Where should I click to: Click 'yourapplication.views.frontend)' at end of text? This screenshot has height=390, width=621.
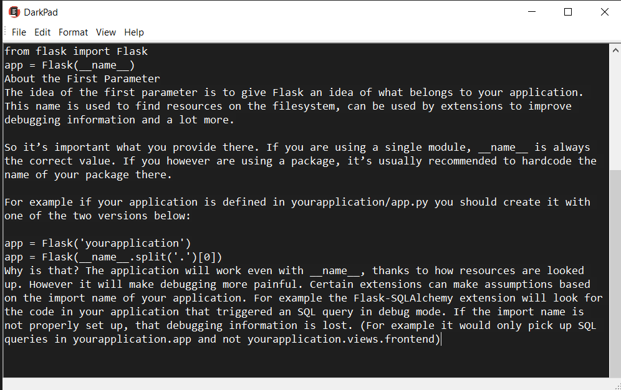pyautogui.click(x=344, y=340)
